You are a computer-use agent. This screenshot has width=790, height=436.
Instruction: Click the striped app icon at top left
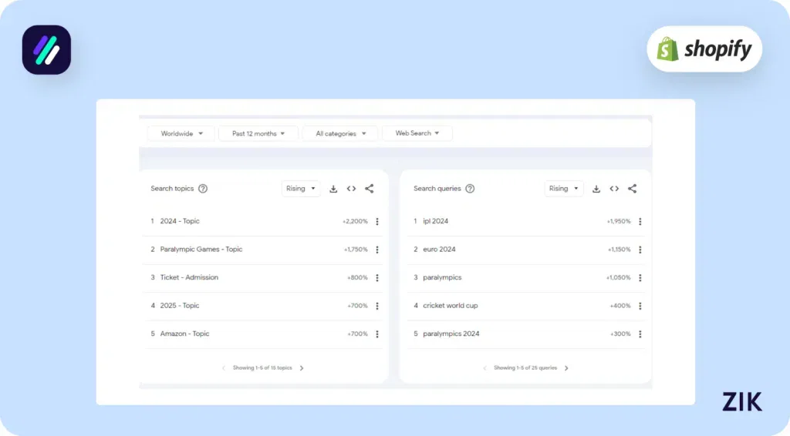46,50
